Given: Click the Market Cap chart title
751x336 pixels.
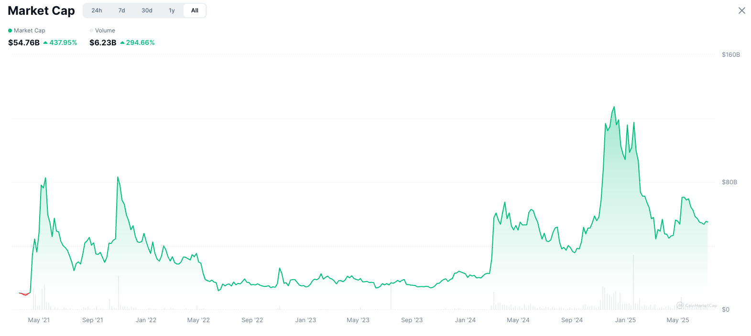Looking at the screenshot, I should point(41,10).
